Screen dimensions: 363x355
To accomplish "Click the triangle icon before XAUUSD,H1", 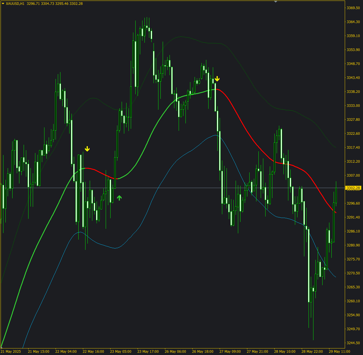I will click(x=3, y=4).
